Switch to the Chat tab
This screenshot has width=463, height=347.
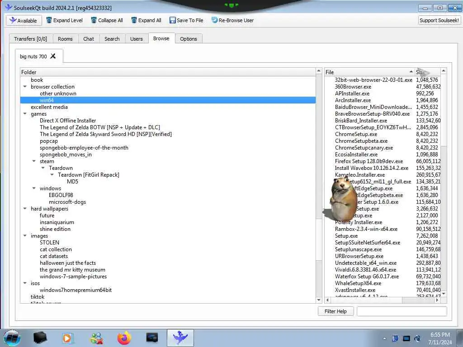coord(89,39)
